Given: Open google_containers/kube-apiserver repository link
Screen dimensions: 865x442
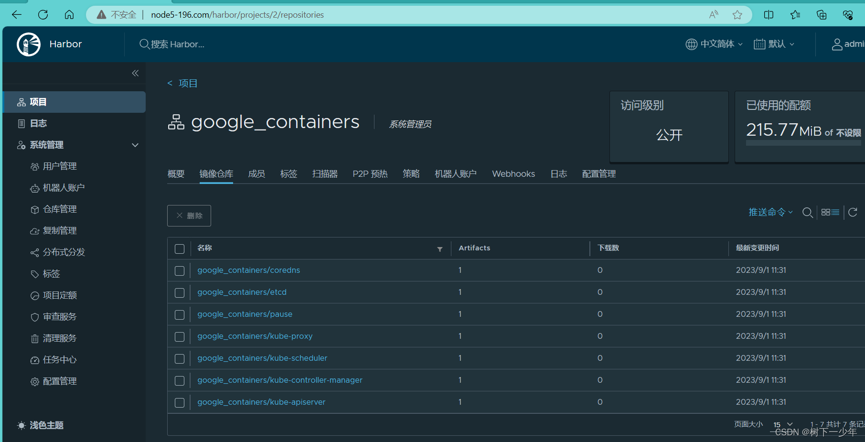Looking at the screenshot, I should (261, 402).
